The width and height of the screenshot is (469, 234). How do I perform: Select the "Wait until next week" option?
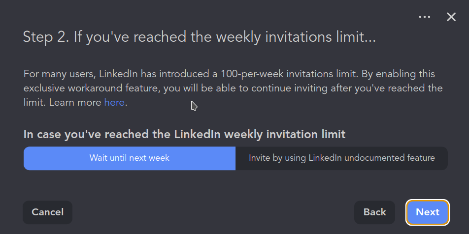(x=130, y=158)
